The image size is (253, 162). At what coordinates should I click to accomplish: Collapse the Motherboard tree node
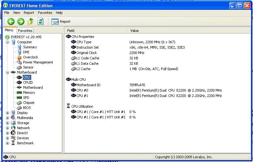coord(8,72)
